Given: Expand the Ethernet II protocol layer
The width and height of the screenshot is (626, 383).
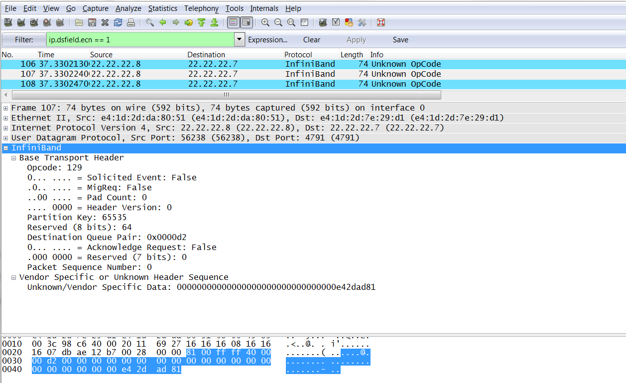Looking at the screenshot, I should (x=4, y=118).
